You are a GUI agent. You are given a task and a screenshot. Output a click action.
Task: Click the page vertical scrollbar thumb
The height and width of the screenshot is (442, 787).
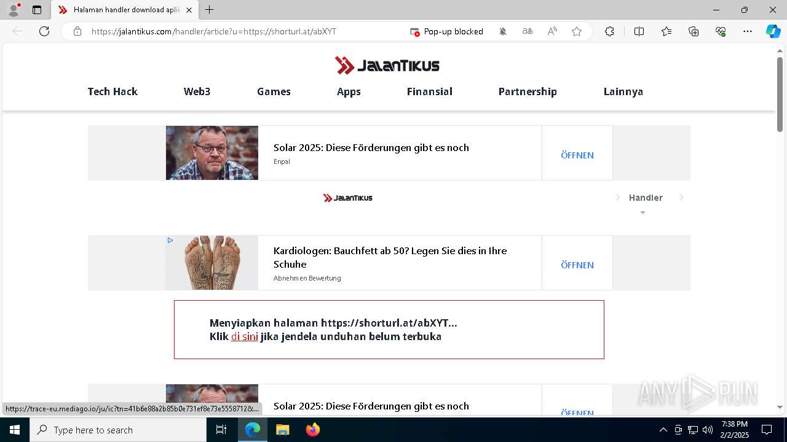tap(780, 94)
